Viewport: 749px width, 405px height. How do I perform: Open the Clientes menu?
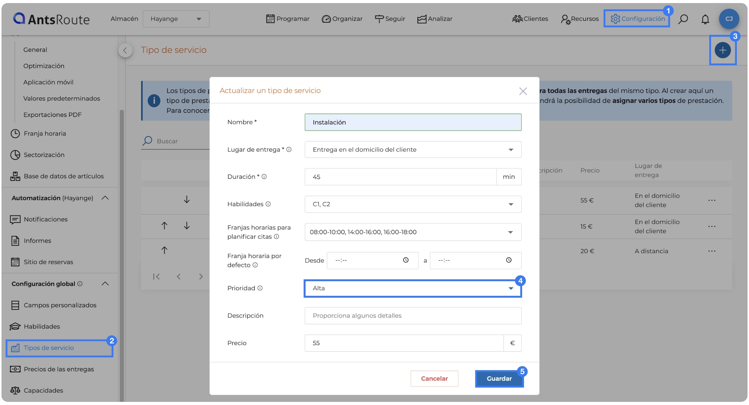pos(530,19)
